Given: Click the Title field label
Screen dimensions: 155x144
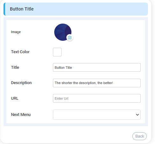Looking at the screenshot, I should click(x=15, y=68).
